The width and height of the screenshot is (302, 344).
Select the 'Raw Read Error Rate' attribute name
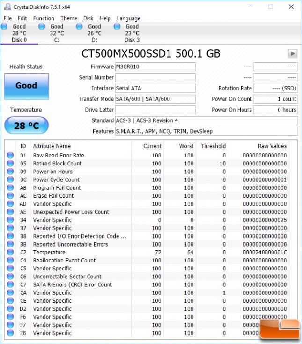click(x=59, y=155)
